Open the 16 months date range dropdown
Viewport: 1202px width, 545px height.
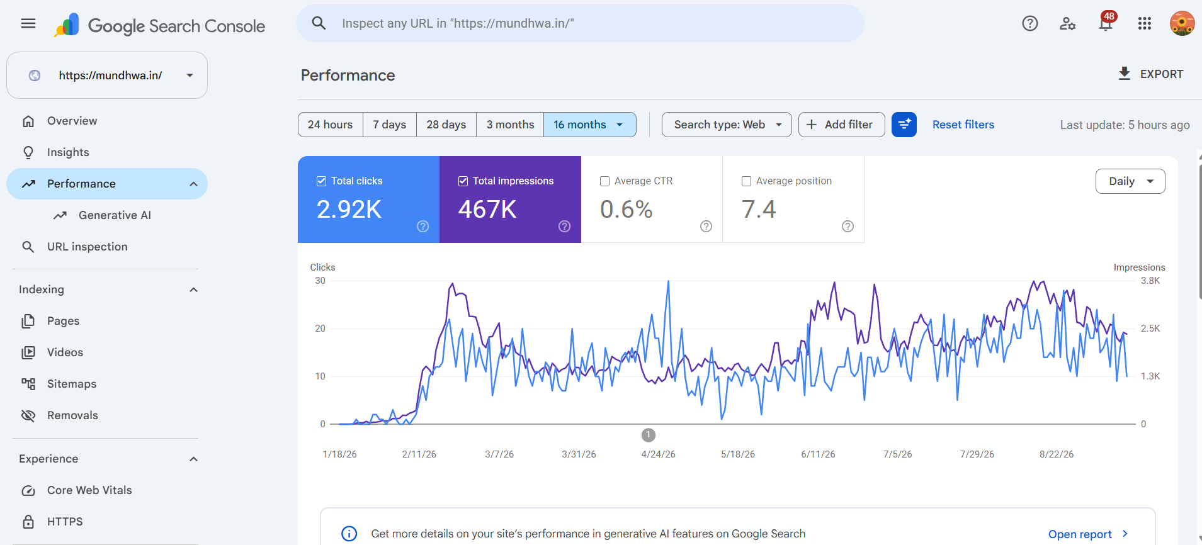coord(590,125)
